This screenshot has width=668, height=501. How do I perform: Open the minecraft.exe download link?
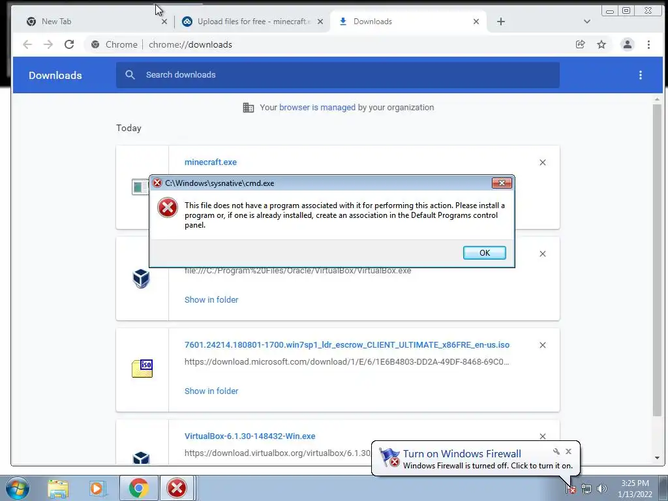coord(211,162)
